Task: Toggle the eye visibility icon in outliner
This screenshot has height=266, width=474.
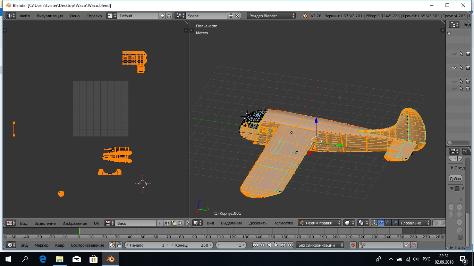Action: (x=454, y=68)
